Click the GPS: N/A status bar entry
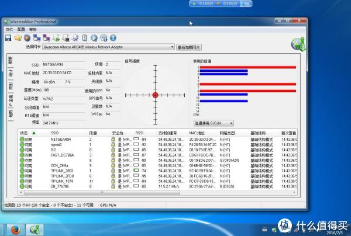The width and height of the screenshot is (351, 236). pos(108,205)
